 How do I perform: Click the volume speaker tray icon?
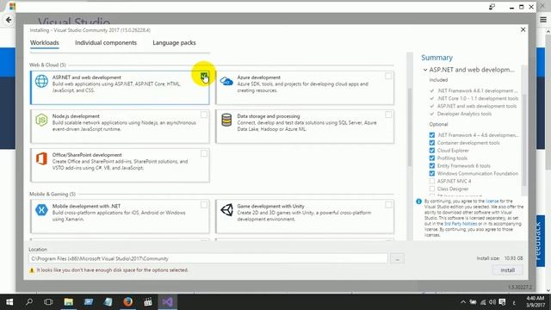pos(492,302)
